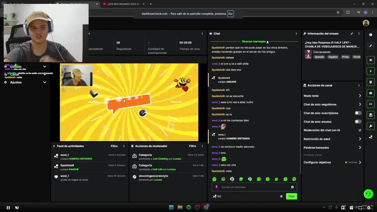This screenshot has height=212, width=377.
Task: Open chat settings gear beside Chat button
Action: pos(281,196)
